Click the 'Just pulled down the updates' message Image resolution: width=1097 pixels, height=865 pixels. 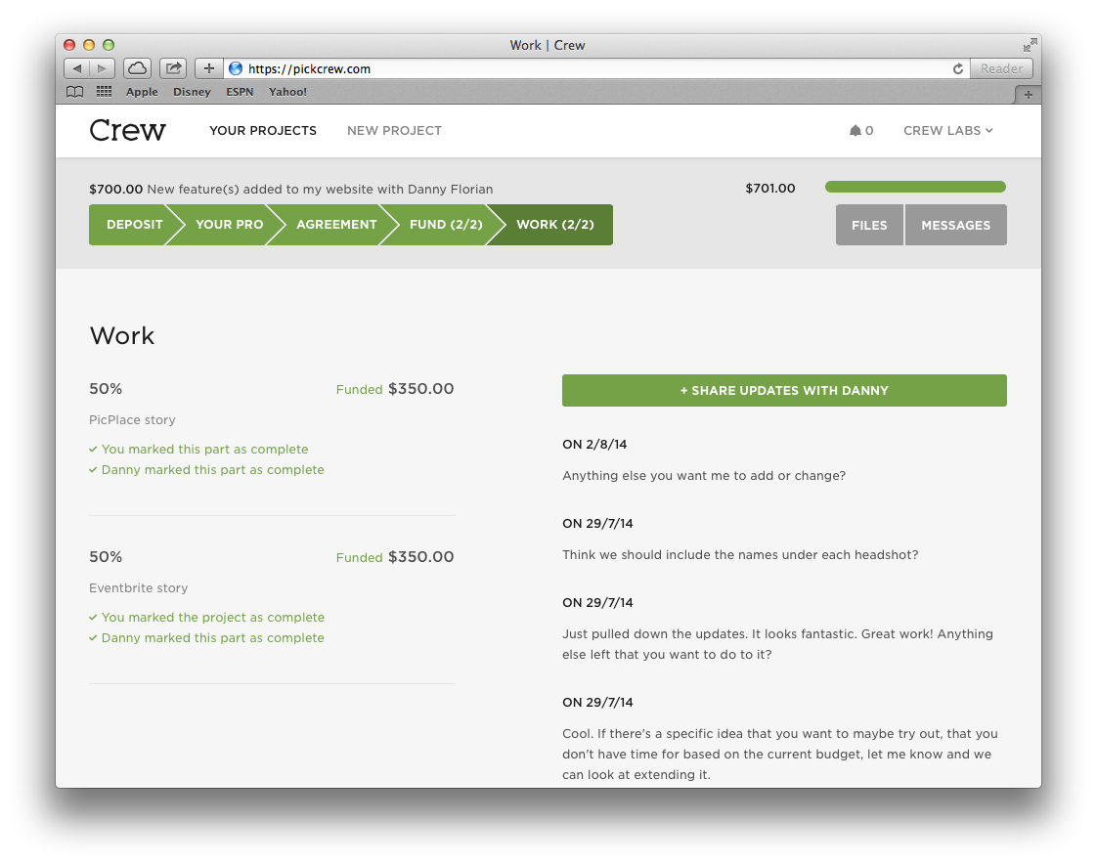point(778,644)
